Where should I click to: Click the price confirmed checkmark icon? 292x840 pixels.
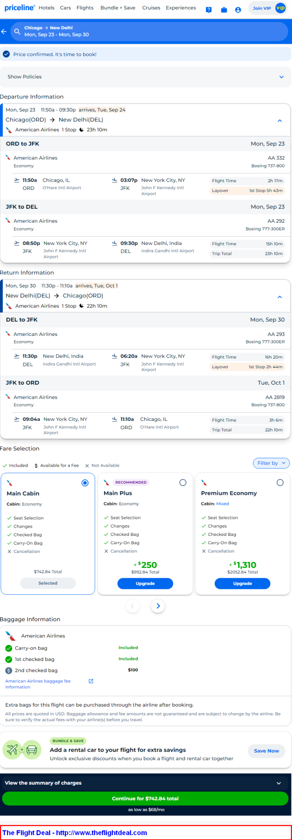(x=6, y=54)
